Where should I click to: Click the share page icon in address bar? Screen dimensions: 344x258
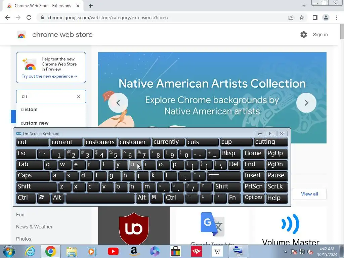click(291, 17)
